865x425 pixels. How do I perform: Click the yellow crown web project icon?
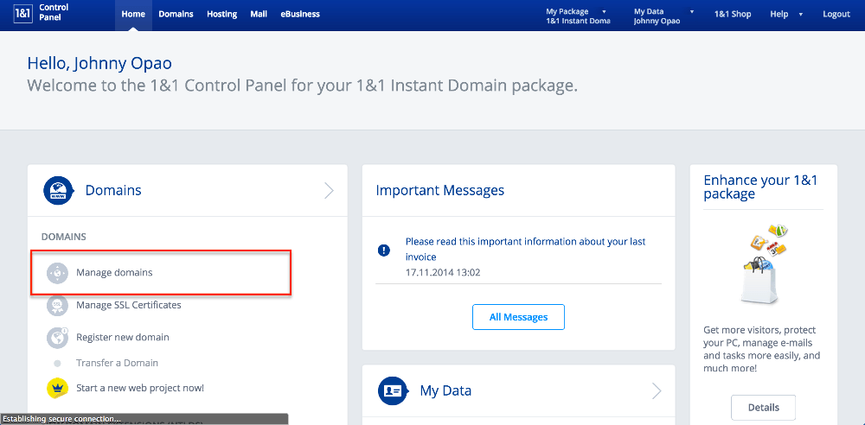click(57, 388)
